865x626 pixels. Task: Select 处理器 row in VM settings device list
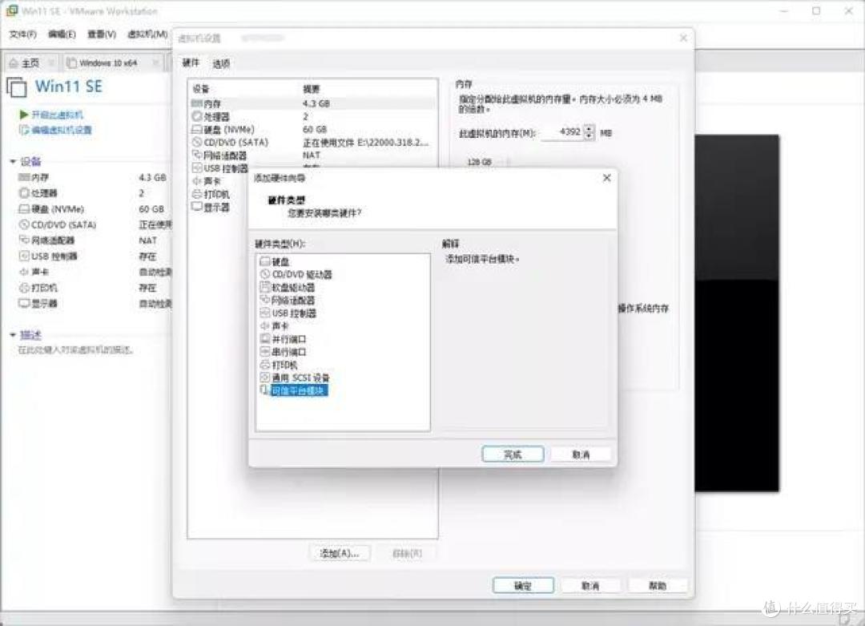(313, 116)
